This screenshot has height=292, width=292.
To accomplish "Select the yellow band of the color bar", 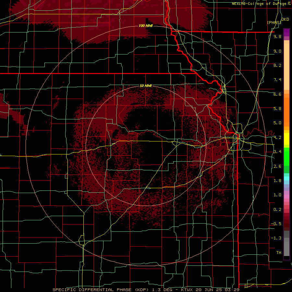I will click(286, 139).
